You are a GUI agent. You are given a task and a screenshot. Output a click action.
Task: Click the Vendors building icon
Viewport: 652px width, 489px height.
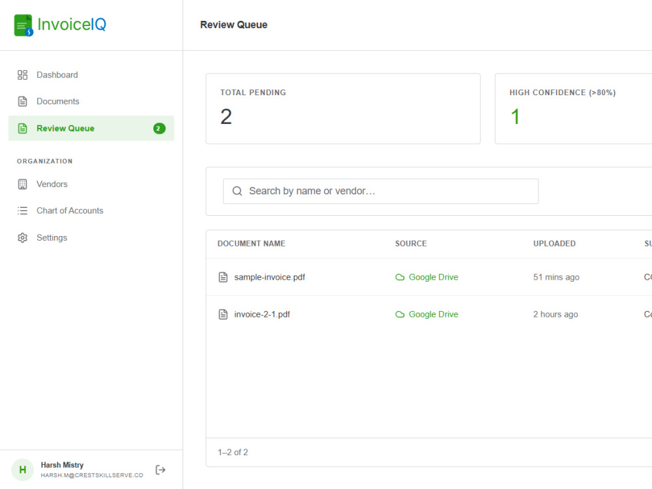(x=22, y=185)
